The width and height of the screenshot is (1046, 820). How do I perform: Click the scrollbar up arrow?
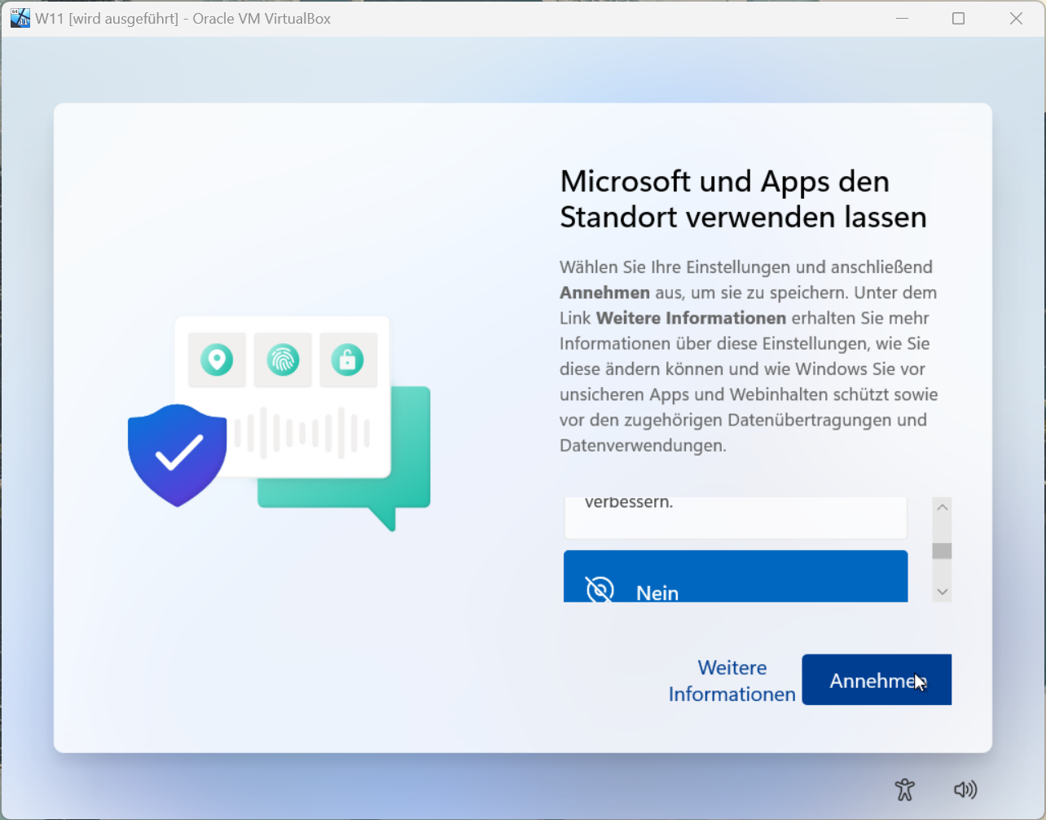click(943, 508)
